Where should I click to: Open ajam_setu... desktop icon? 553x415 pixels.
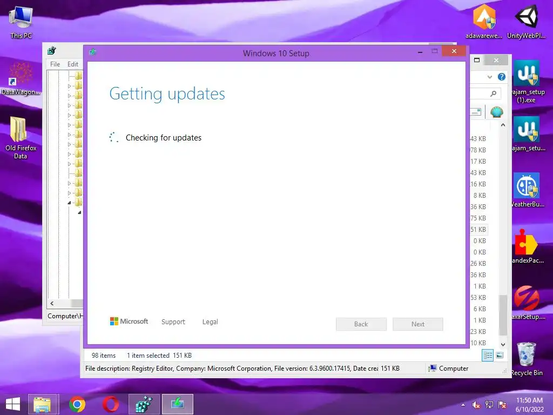pos(527,133)
